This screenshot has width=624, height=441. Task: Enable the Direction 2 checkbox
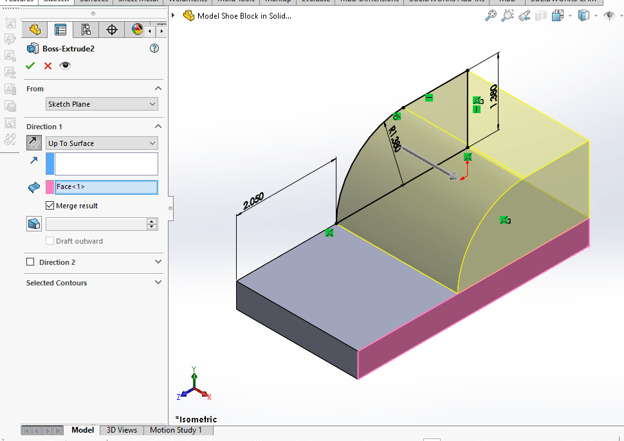(x=30, y=262)
